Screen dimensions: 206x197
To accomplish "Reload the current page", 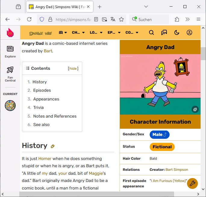I will click(x=29, y=20).
